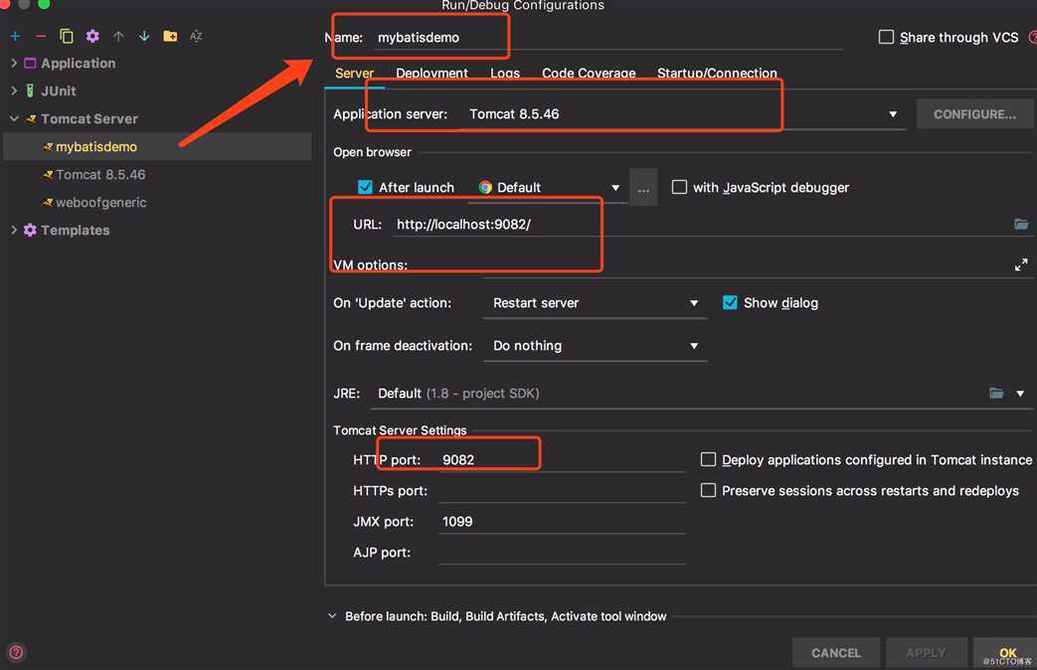Switch to the Logs tab
This screenshot has width=1037, height=670.
click(505, 74)
